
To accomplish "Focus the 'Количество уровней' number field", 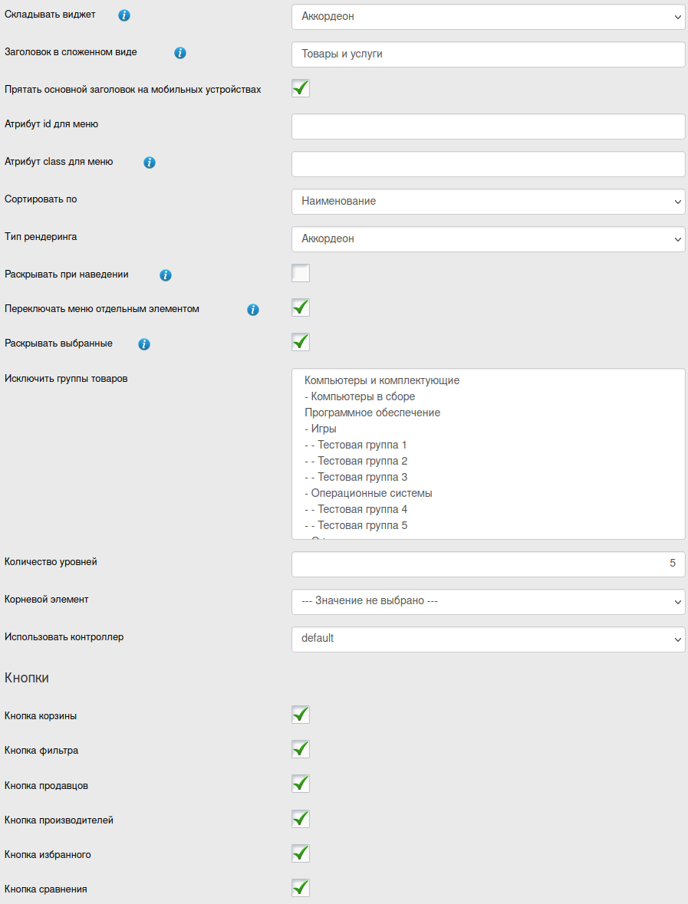I will tap(488, 564).
